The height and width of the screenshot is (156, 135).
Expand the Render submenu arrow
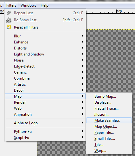click(83, 102)
